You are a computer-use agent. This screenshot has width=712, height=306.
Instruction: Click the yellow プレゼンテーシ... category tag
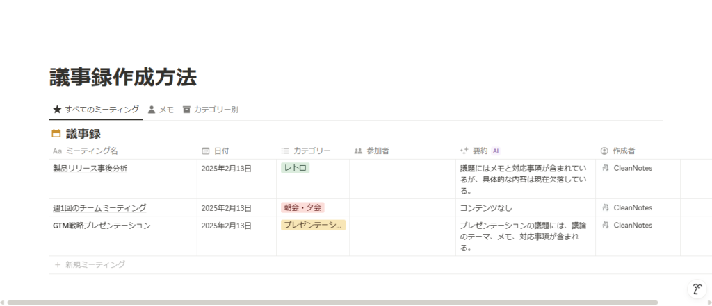314,226
